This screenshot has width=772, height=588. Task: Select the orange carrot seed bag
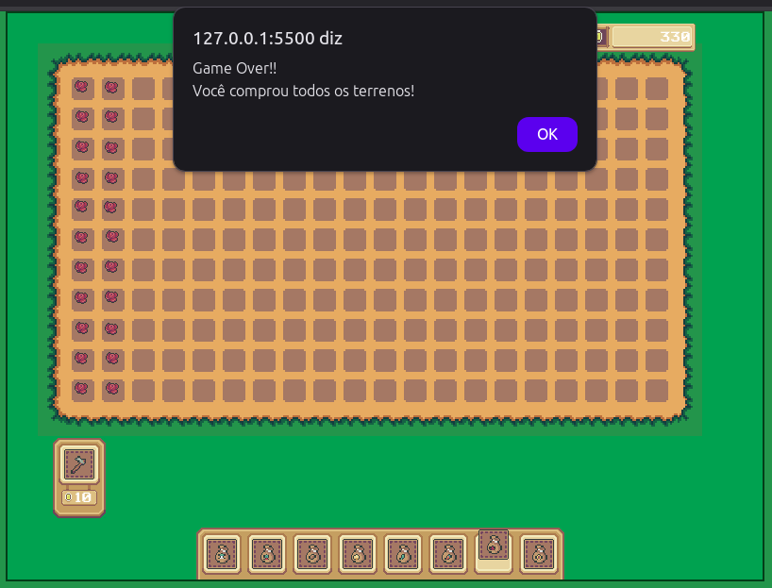click(448, 554)
